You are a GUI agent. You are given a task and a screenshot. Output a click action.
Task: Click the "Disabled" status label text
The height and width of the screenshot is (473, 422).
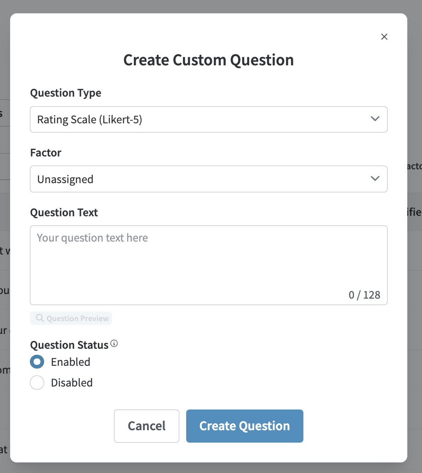[x=72, y=382]
